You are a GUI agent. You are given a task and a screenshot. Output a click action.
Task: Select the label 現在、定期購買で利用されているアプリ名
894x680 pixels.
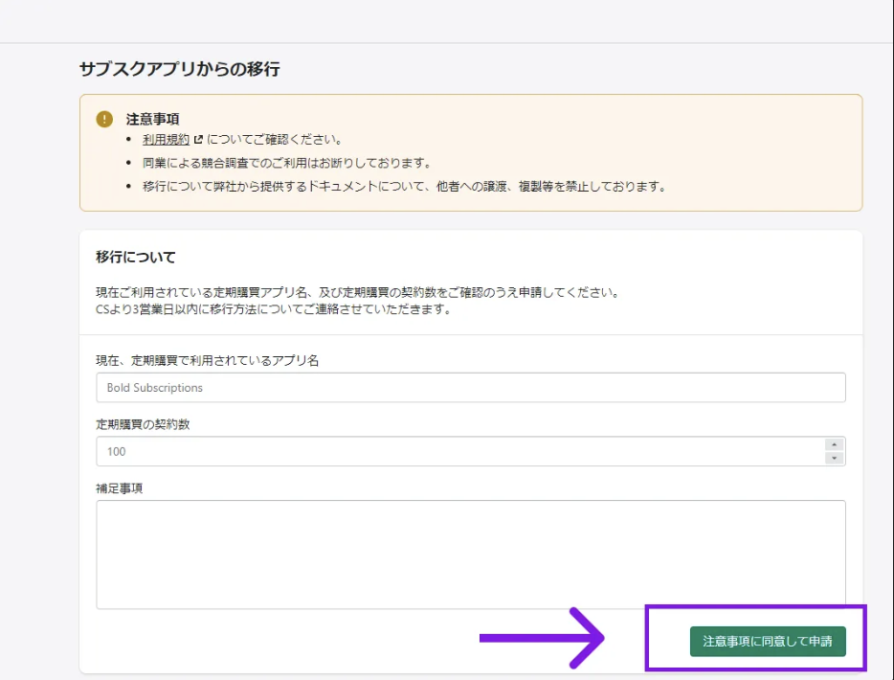pyautogui.click(x=207, y=360)
